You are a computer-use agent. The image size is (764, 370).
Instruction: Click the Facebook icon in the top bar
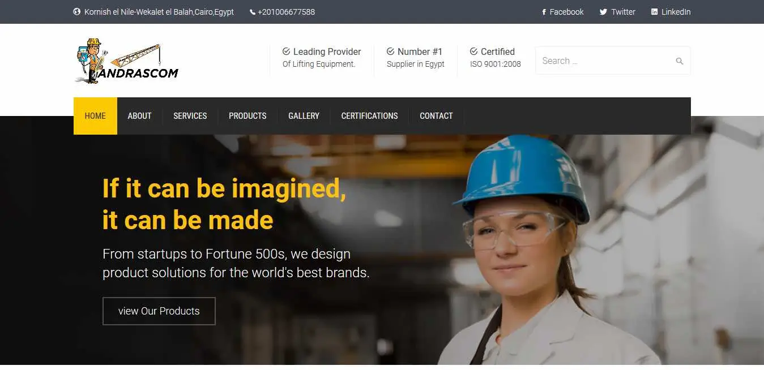point(544,12)
